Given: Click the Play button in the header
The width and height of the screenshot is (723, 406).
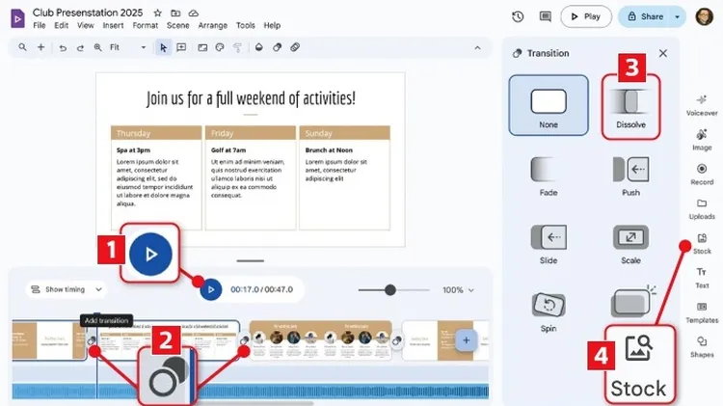Looking at the screenshot, I should coord(585,16).
